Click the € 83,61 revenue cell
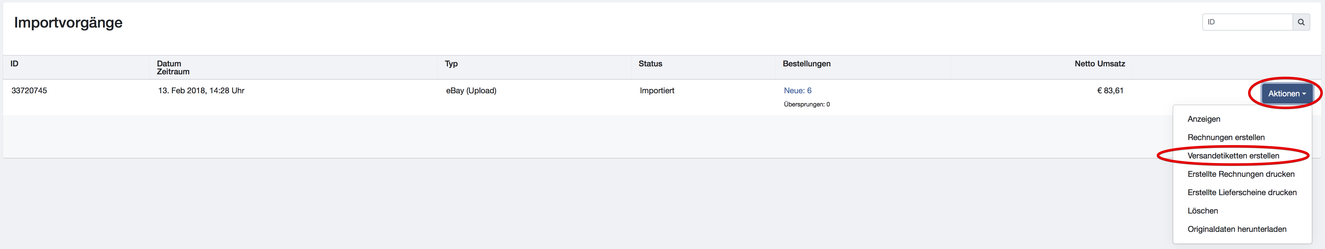The height and width of the screenshot is (249, 1325). click(x=1110, y=91)
